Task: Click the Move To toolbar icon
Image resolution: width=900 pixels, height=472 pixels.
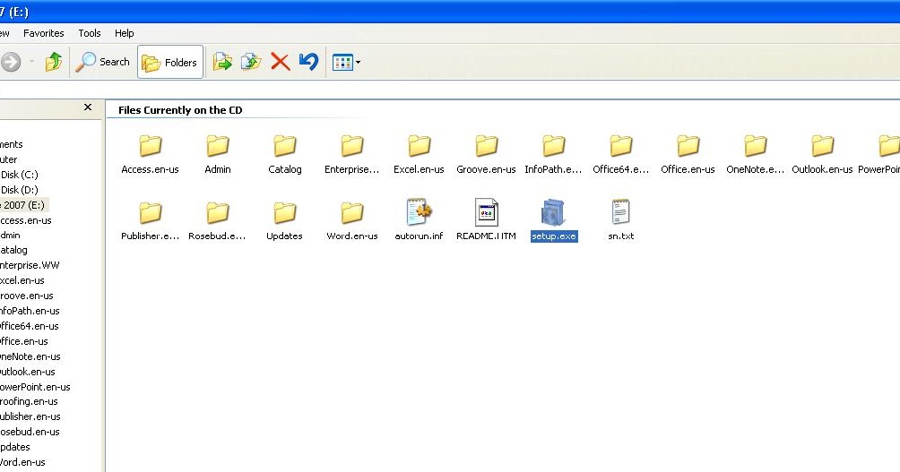Action: (x=222, y=62)
